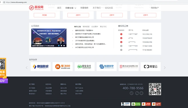Switch to the 论坛精华 tab
This screenshot has width=188, height=108.
tap(95, 27)
